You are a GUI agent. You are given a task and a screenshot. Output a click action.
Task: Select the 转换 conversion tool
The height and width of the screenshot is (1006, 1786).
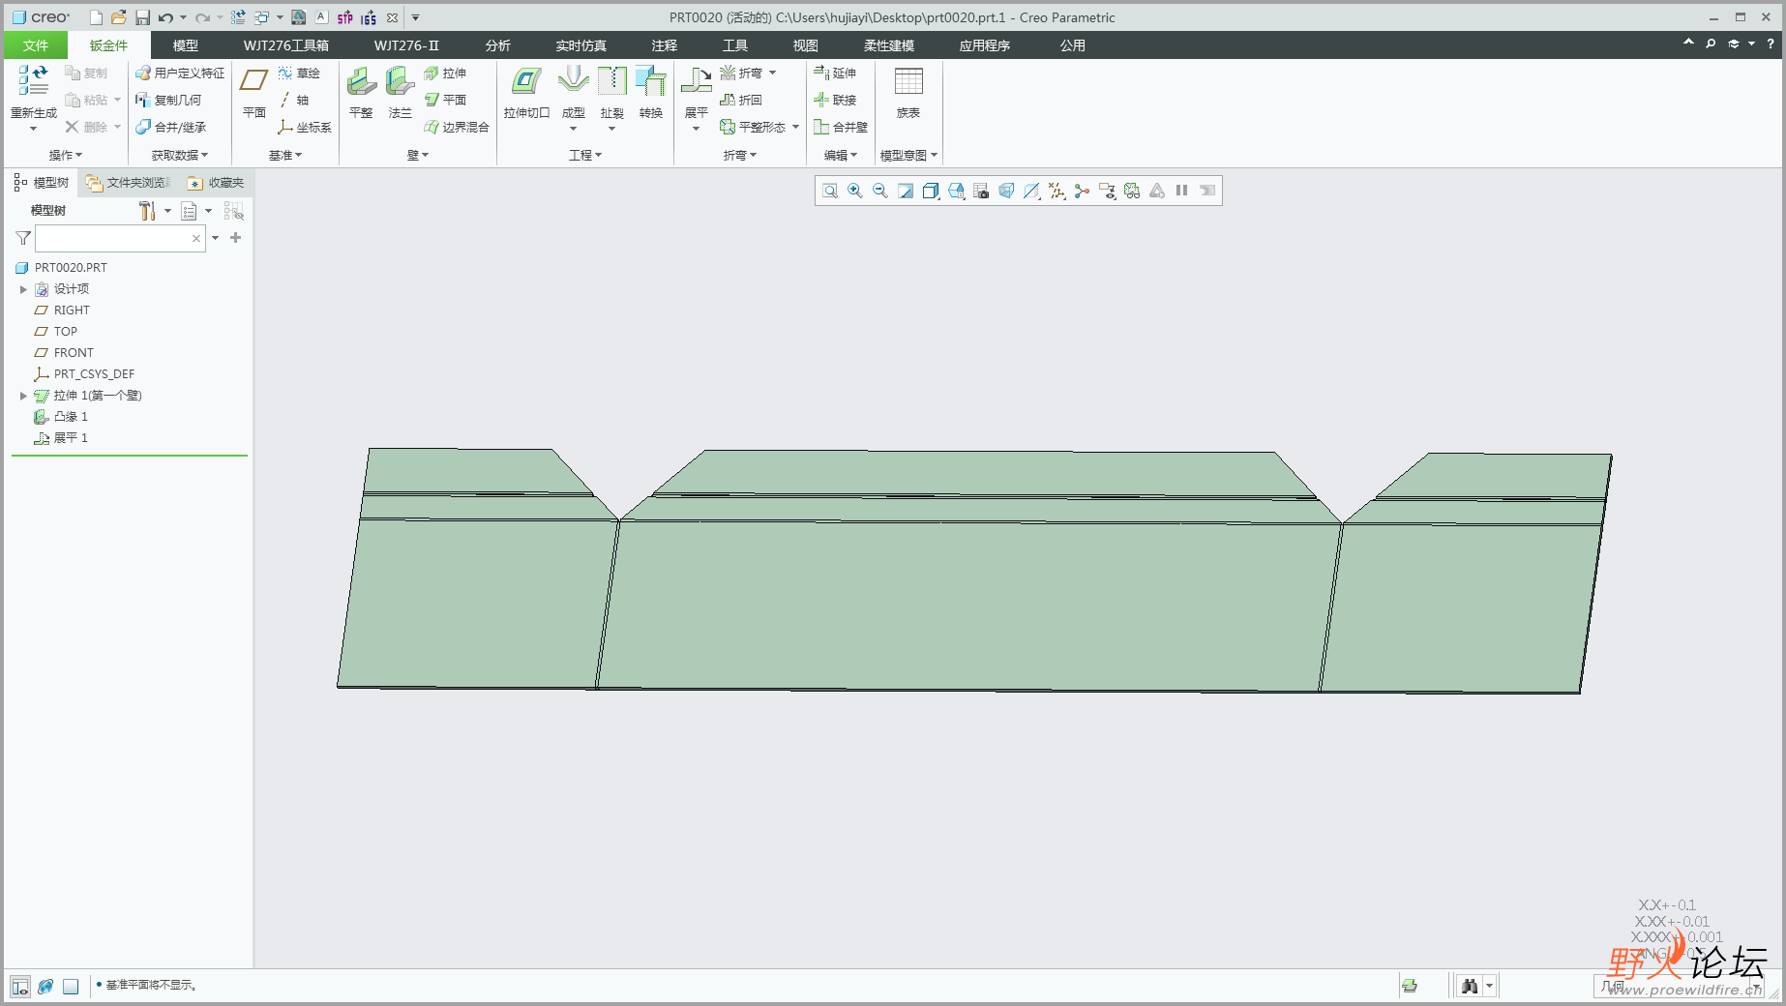point(651,94)
